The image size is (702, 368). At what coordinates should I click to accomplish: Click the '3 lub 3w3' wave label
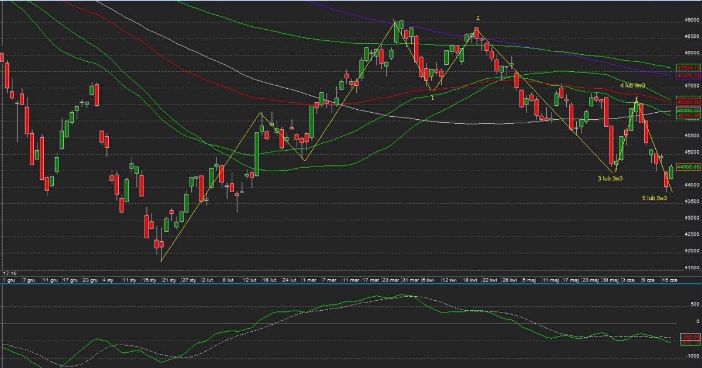coord(610,178)
